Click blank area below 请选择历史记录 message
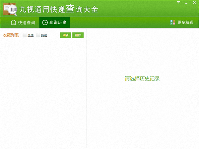The height and width of the screenshot is (149, 199). pos(142,113)
